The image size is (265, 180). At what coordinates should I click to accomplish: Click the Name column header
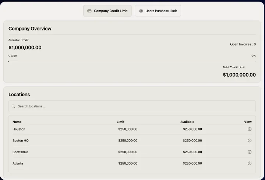point(17,122)
